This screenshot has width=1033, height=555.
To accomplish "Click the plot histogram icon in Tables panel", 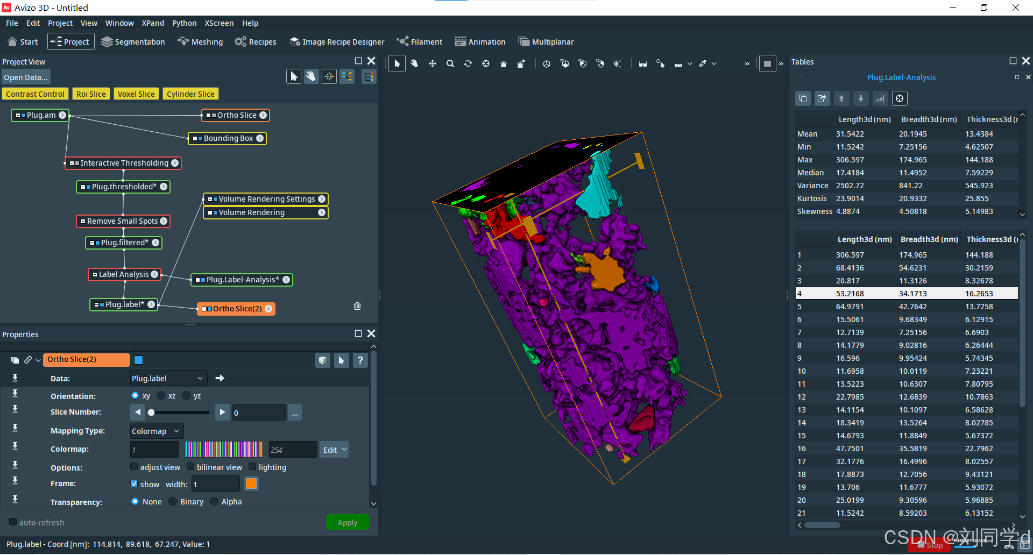I will (880, 98).
